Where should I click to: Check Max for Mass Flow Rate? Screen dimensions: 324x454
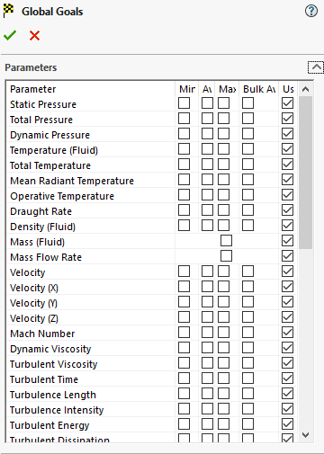click(226, 256)
